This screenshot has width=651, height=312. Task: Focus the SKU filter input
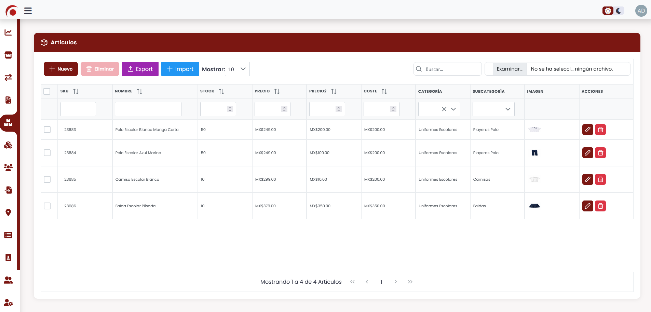(78, 109)
